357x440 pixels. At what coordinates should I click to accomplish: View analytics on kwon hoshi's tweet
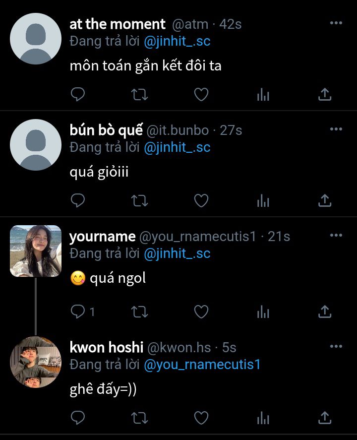(263, 417)
